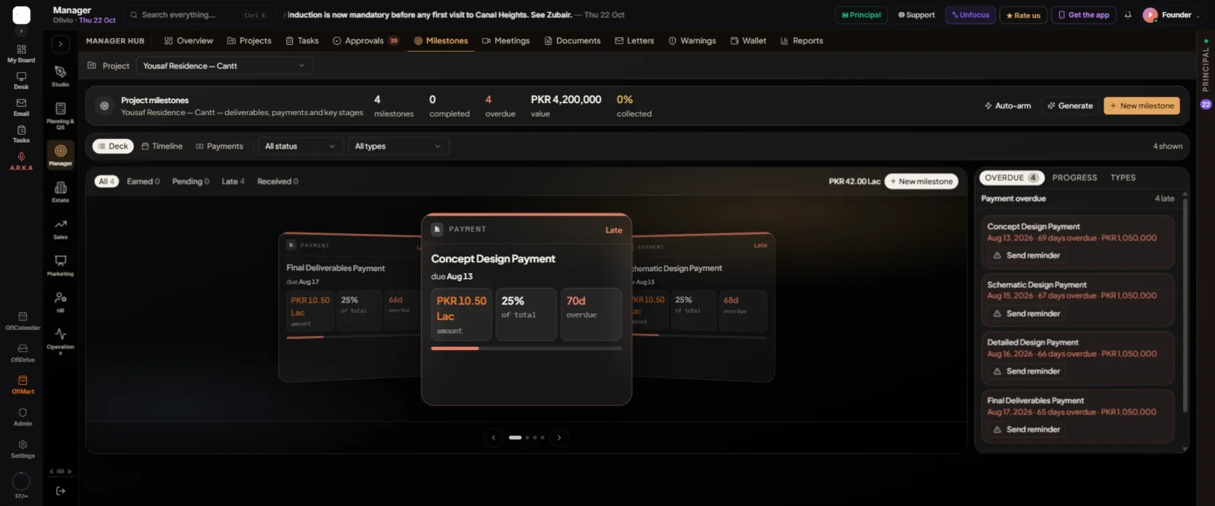Open OfiDrive in the sidebar

[23, 353]
